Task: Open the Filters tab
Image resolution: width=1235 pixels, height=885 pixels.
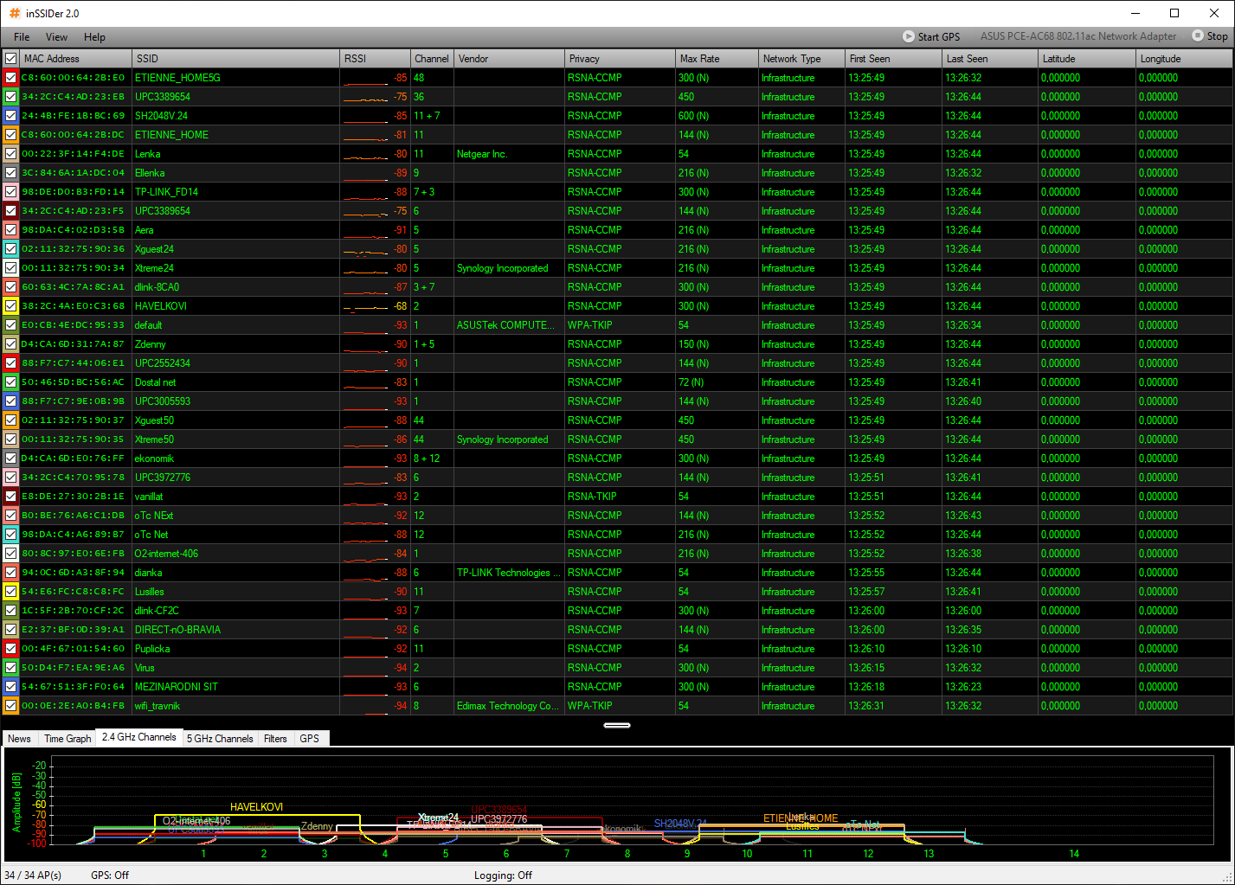Action: coord(275,739)
